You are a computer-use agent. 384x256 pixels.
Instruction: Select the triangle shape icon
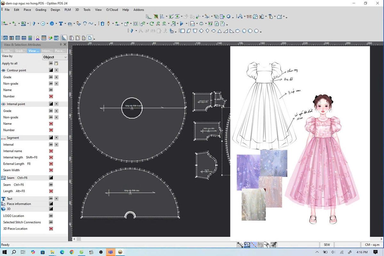pos(219,31)
